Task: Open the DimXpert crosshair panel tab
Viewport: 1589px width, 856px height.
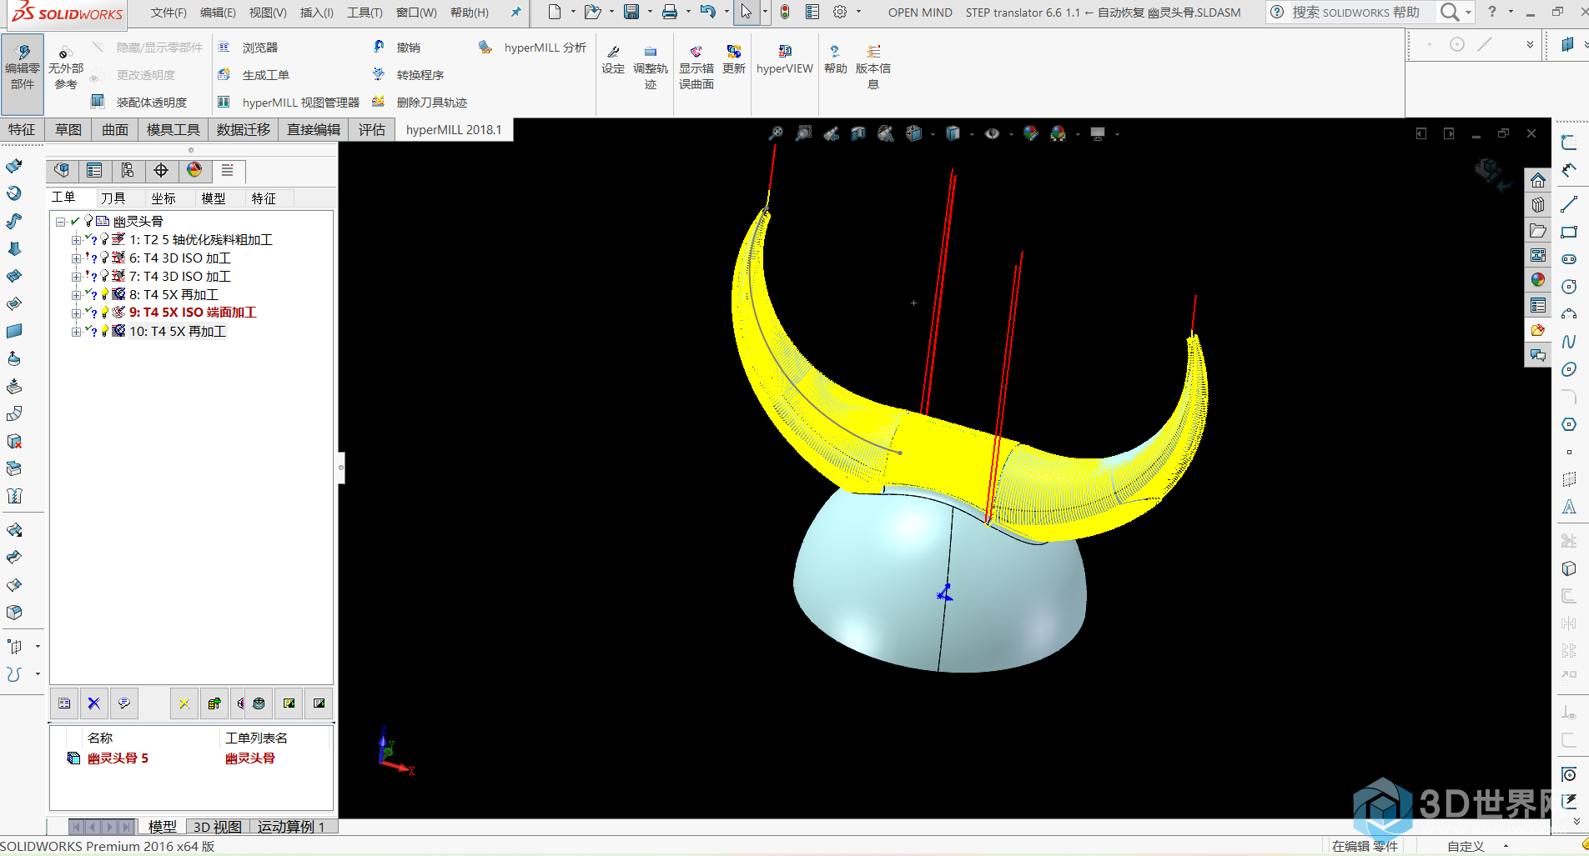Action: click(x=161, y=171)
